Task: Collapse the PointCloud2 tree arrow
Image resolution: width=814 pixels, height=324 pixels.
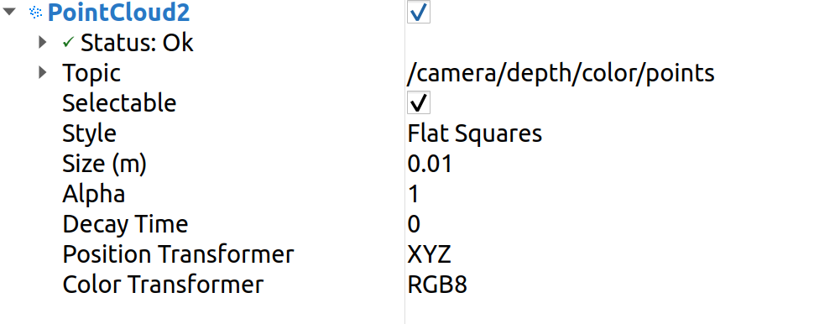Action: (10, 11)
